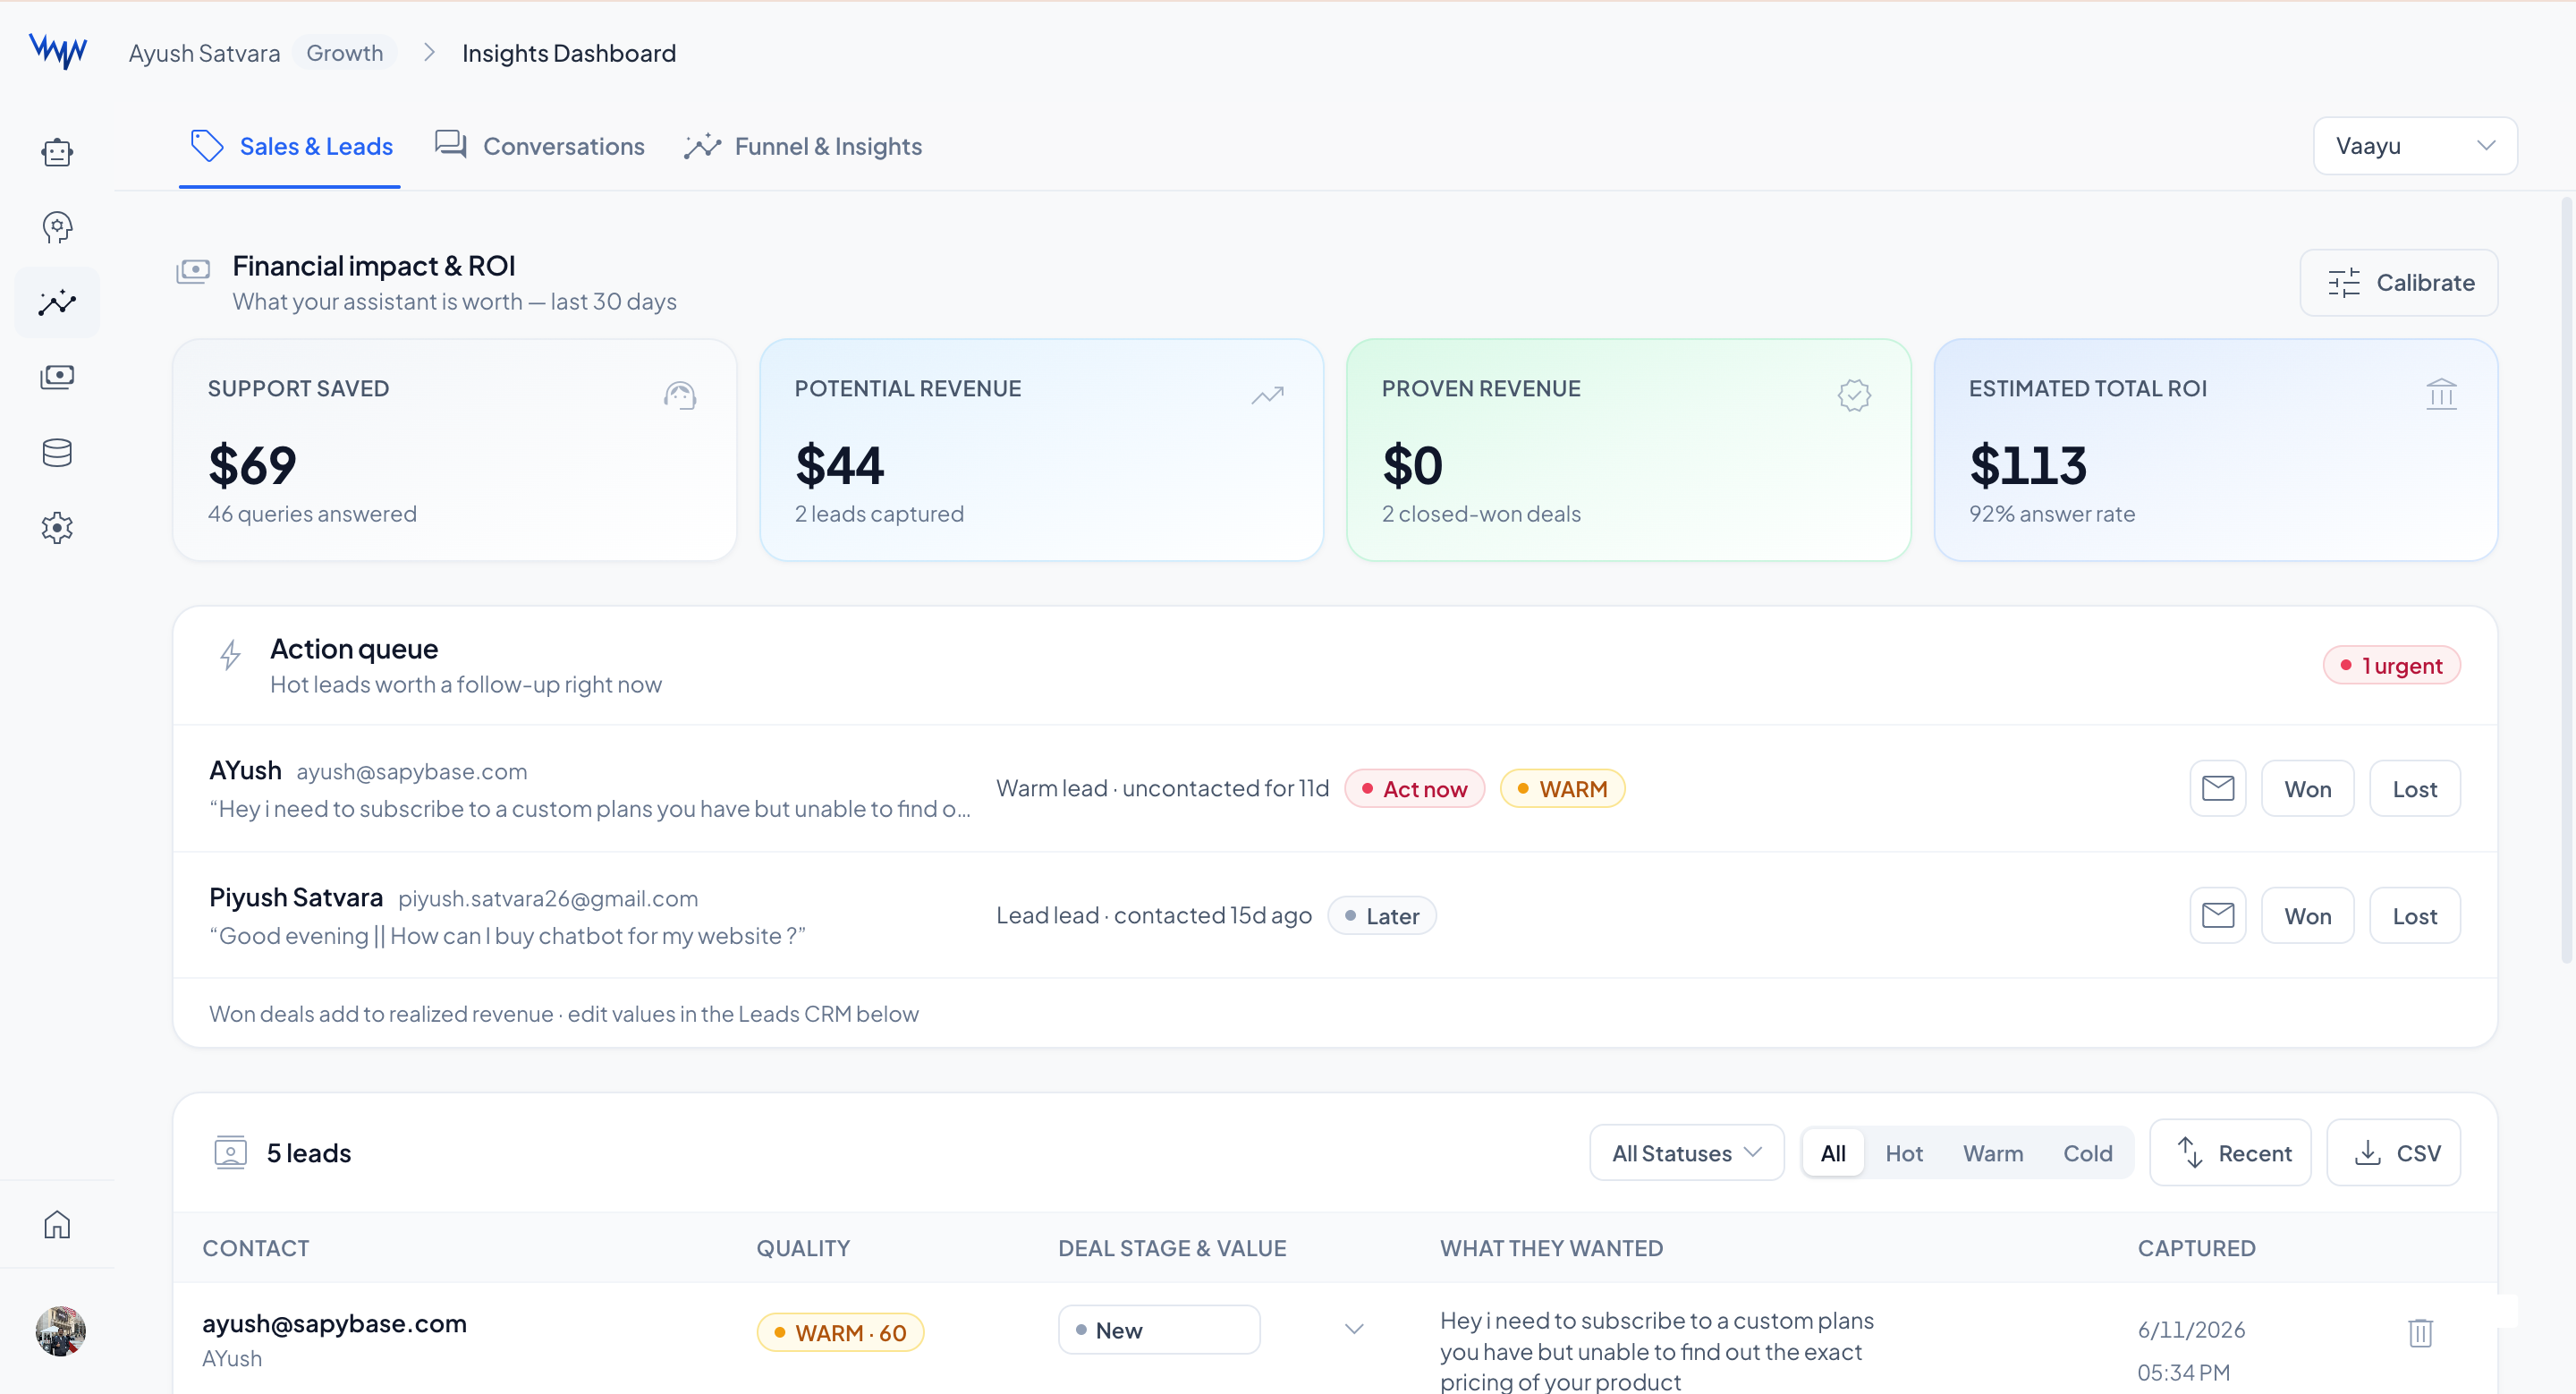Filter leads by Hot quality
The height and width of the screenshot is (1394, 2576).
(1903, 1152)
